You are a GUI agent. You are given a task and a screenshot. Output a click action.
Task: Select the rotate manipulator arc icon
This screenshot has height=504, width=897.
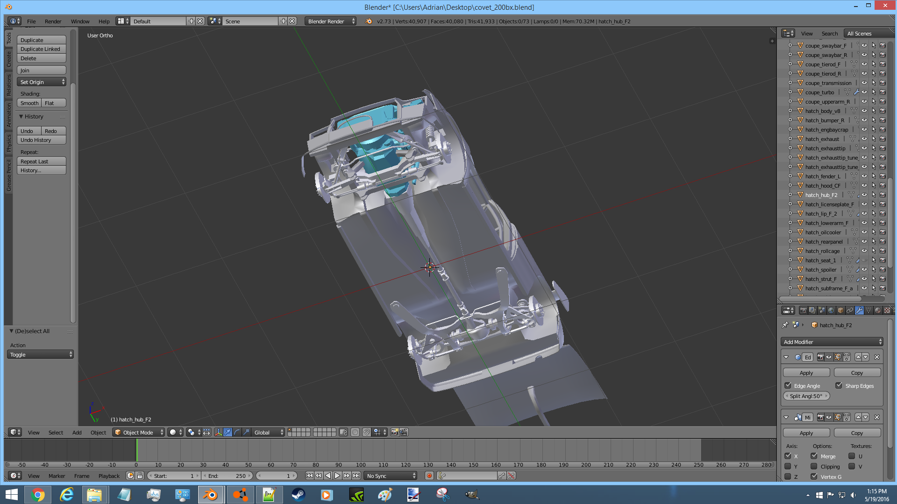(237, 433)
